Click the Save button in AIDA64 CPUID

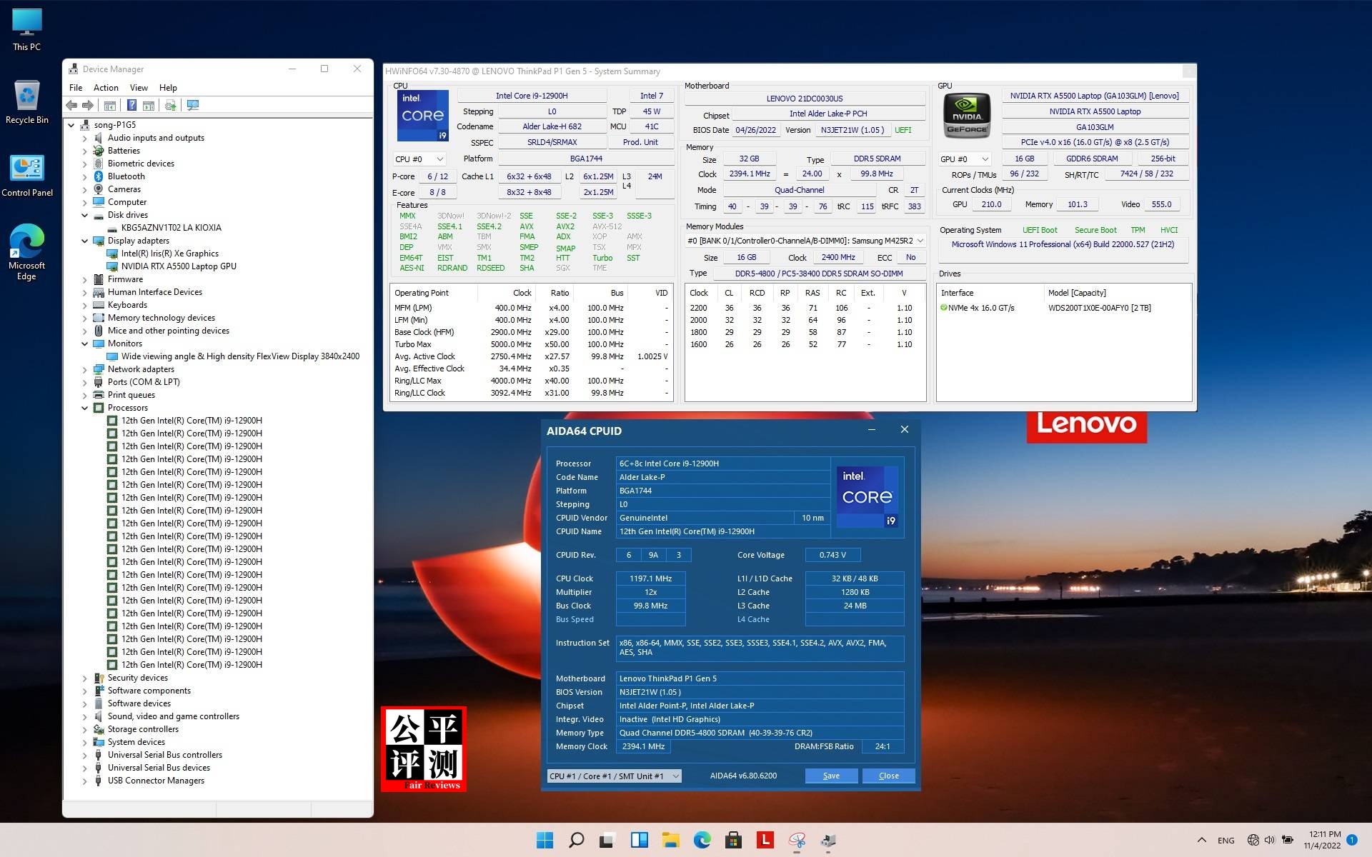tap(831, 776)
